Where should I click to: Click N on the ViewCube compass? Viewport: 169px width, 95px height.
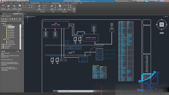[162, 20]
